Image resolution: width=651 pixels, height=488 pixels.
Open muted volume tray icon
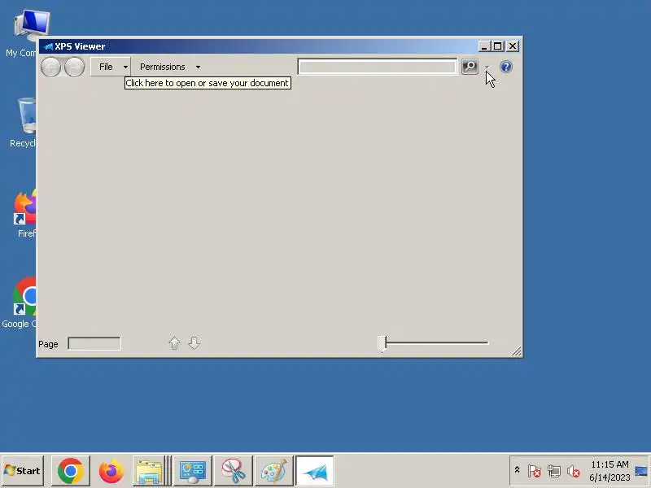point(574,471)
